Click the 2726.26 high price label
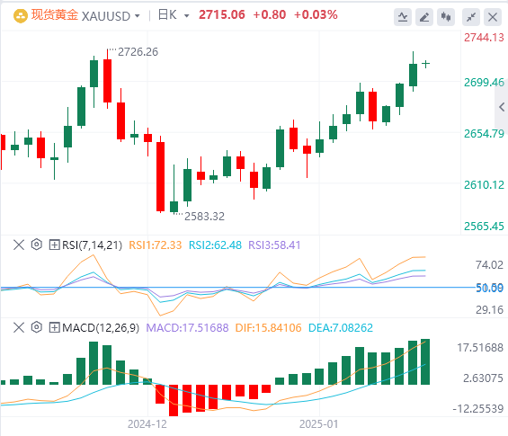The image size is (508, 436). coord(138,52)
